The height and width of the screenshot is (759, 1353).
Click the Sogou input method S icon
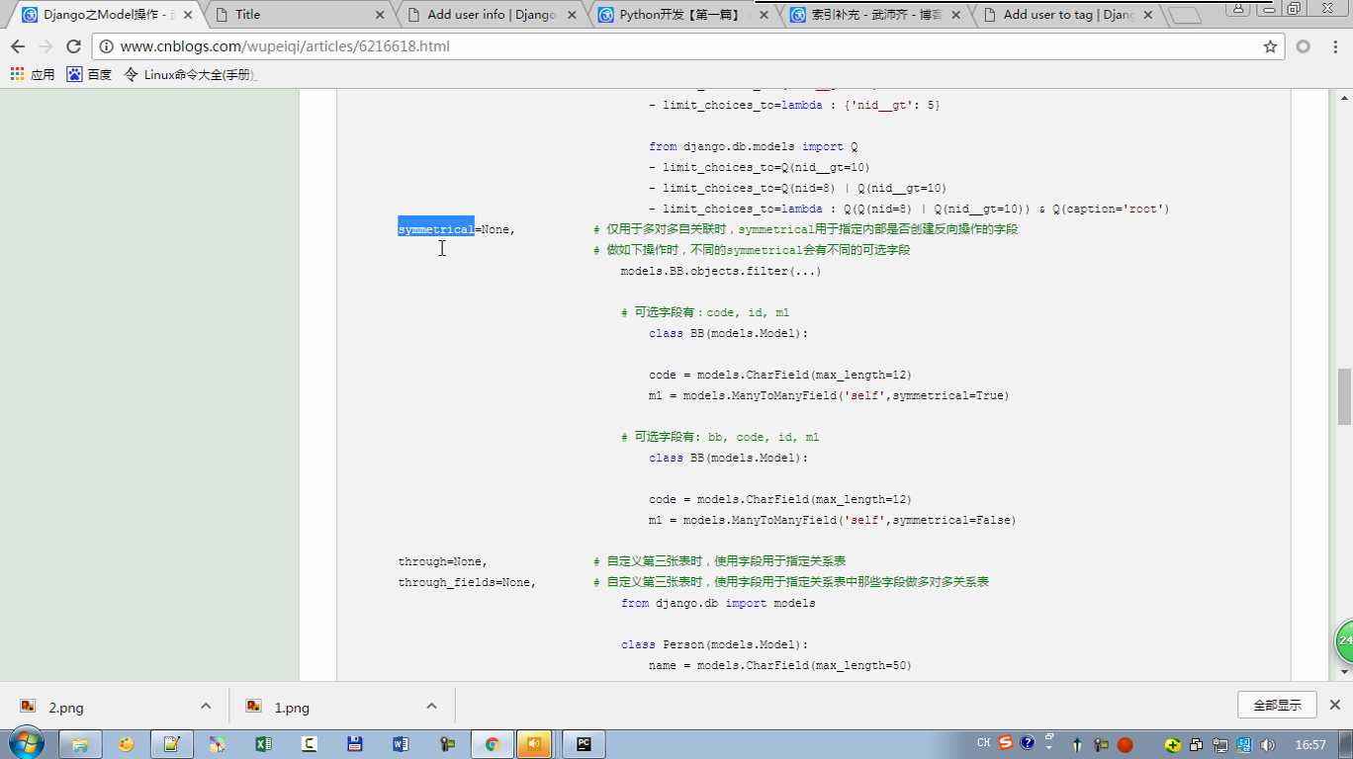1006,743
